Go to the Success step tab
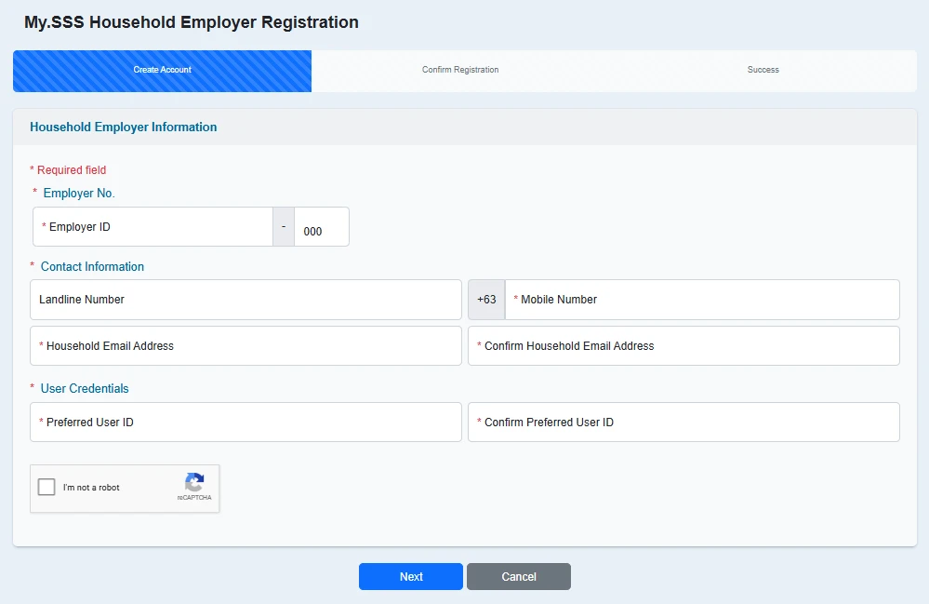 pos(763,70)
